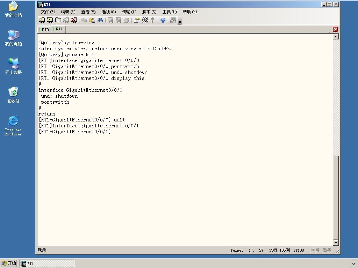Image resolution: width=358 pixels, height=268 pixels.
Task: Click the 'Enter system view' message line
Action: click(x=105, y=49)
